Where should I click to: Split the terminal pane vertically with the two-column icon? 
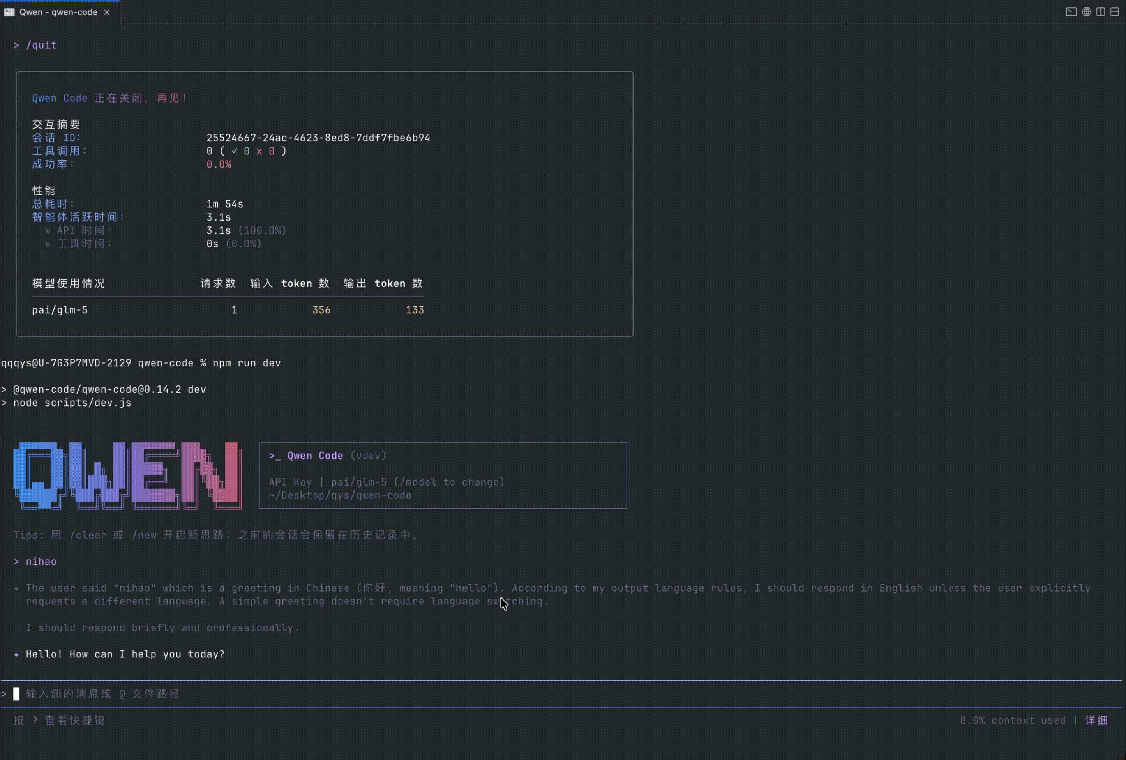[x=1100, y=12]
